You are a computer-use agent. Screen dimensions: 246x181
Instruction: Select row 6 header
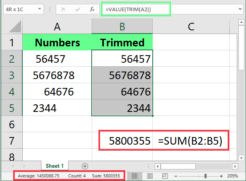pyautogui.click(x=12, y=124)
